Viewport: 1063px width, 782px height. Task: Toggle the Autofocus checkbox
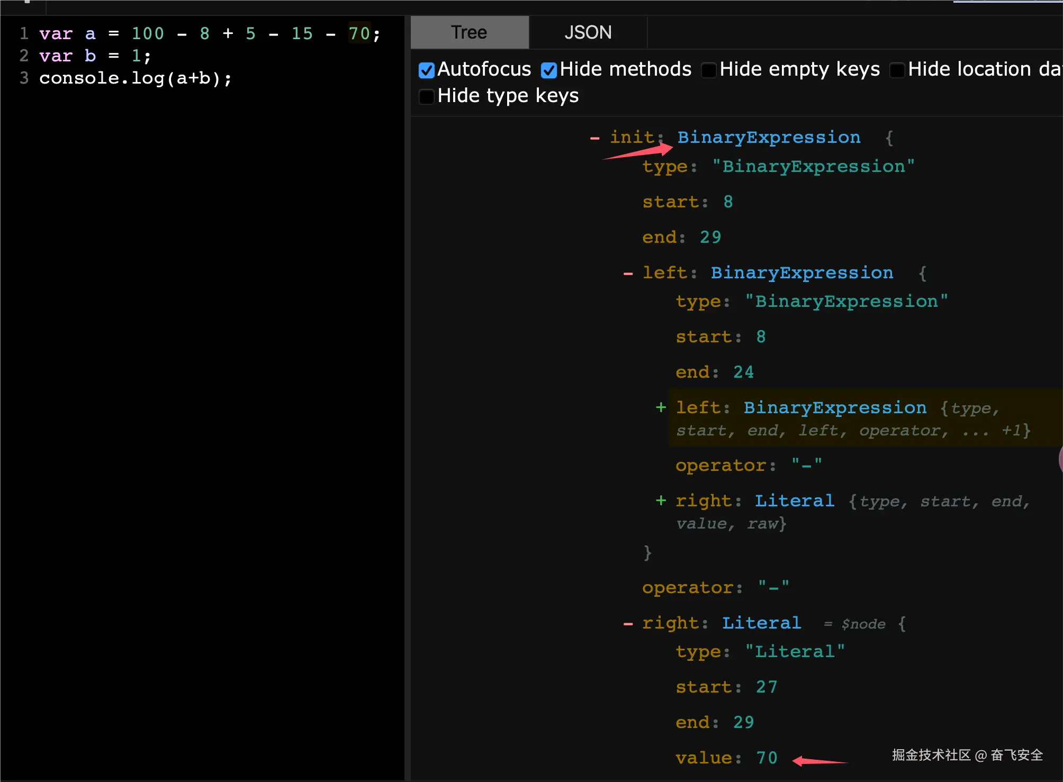pyautogui.click(x=426, y=70)
